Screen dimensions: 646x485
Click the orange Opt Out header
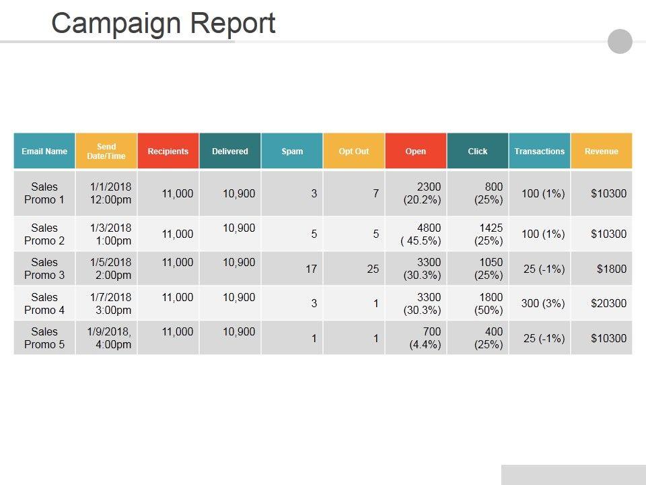354,151
